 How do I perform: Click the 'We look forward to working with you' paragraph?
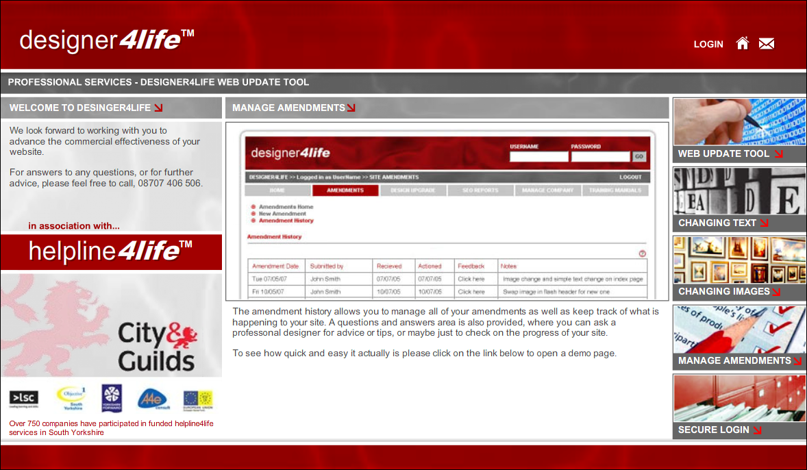(x=105, y=141)
